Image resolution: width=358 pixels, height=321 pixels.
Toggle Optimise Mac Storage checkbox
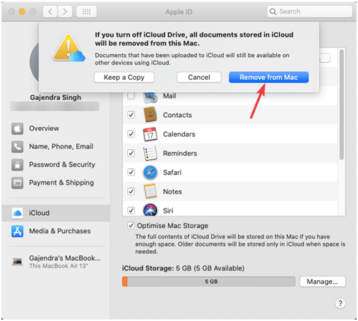tap(131, 225)
